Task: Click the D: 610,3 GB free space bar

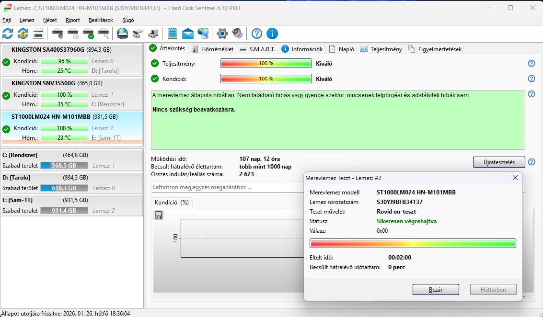Action: pos(64,188)
